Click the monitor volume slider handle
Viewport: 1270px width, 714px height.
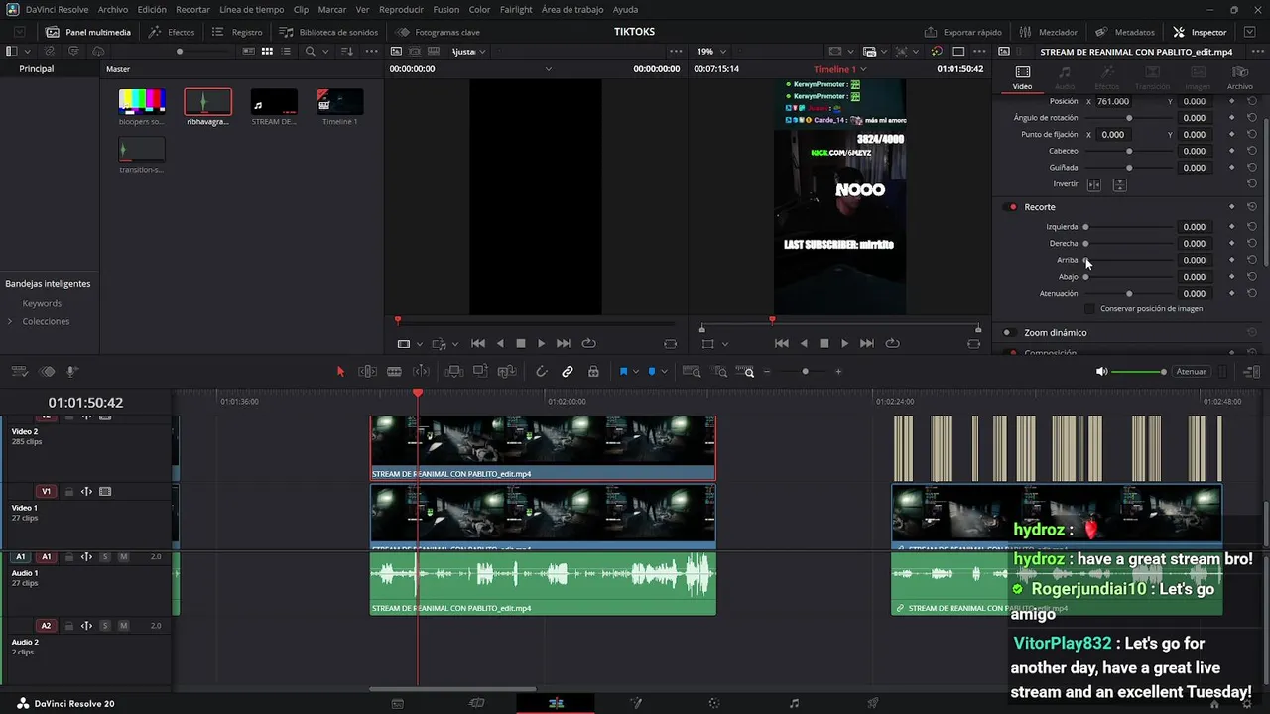click(x=1163, y=372)
